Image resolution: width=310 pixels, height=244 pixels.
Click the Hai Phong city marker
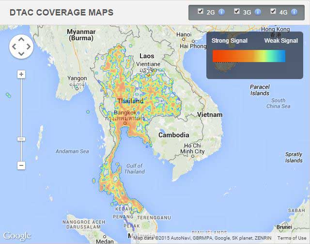(193, 41)
